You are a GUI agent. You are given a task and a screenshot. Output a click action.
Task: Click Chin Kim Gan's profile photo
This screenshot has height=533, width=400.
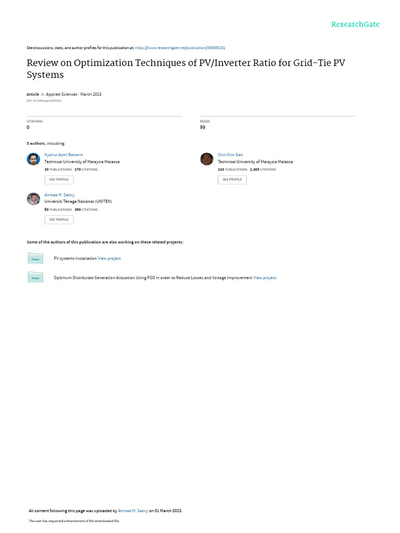207,159
